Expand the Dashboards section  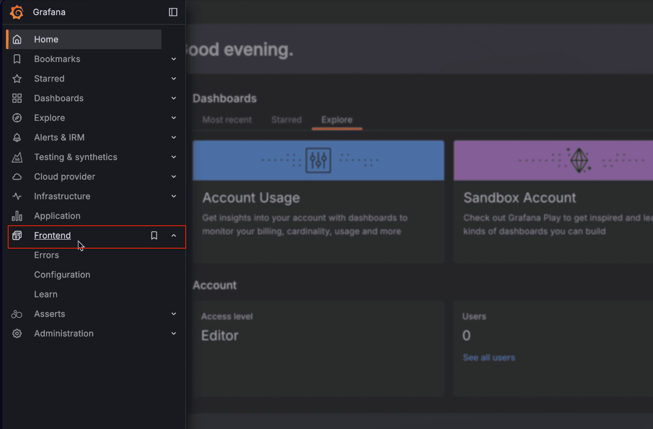pos(174,98)
